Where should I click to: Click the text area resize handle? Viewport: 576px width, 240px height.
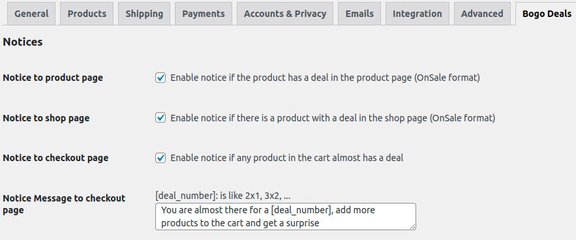click(412, 227)
